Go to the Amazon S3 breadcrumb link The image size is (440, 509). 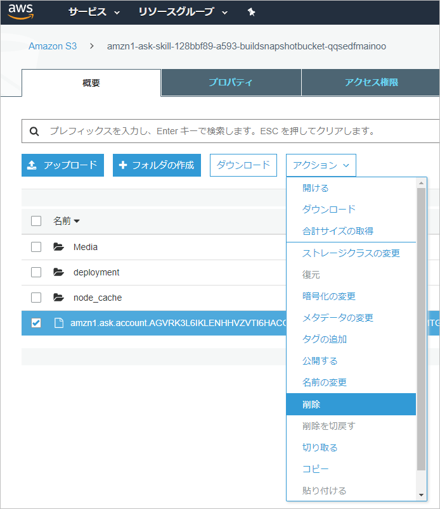[53, 46]
